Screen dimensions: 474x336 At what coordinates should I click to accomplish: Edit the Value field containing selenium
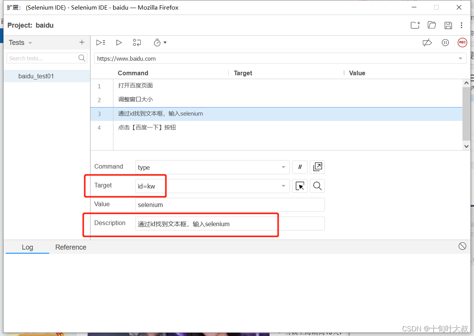point(230,205)
